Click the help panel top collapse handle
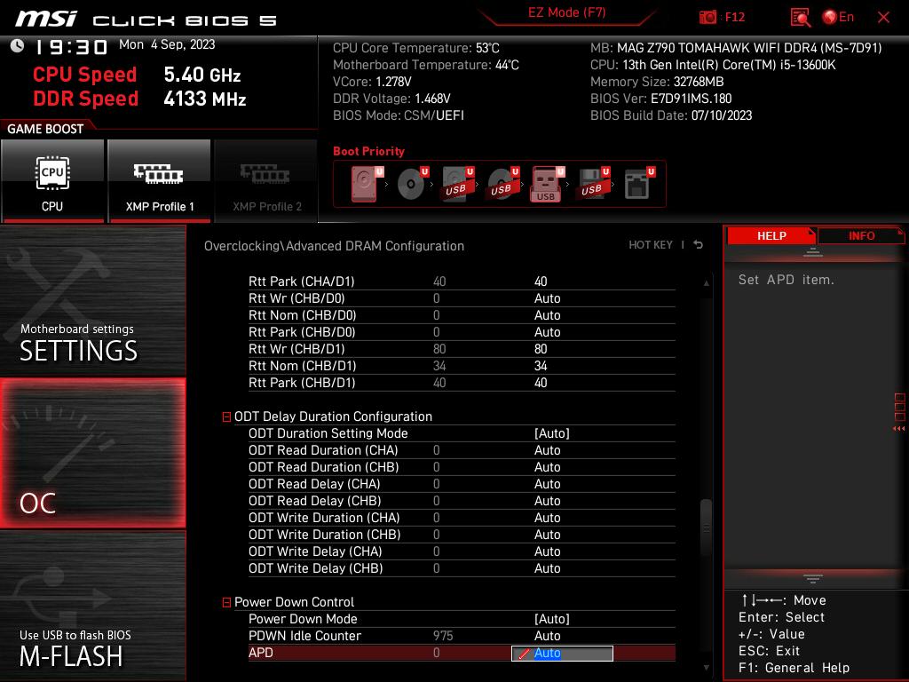The width and height of the screenshot is (909, 682). [813, 251]
